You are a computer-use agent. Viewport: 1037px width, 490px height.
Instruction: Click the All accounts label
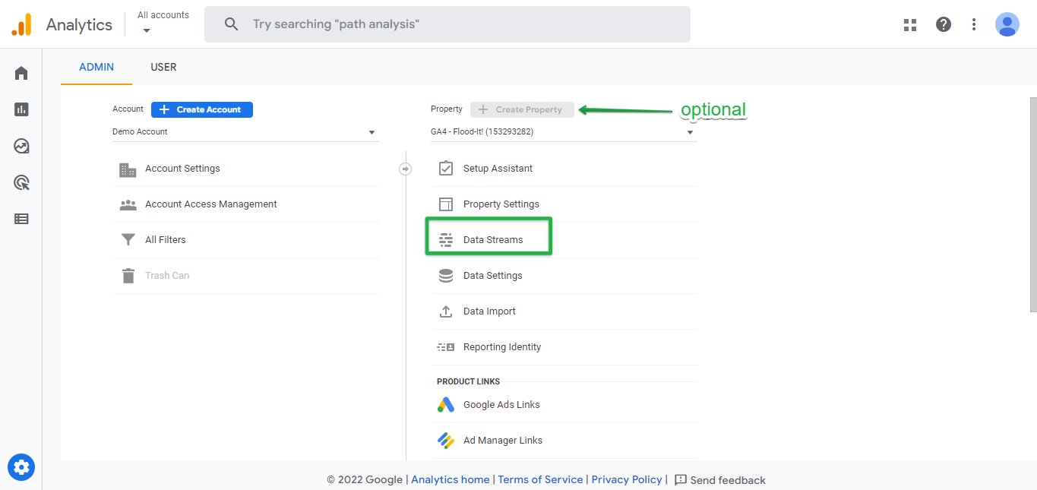pos(163,15)
